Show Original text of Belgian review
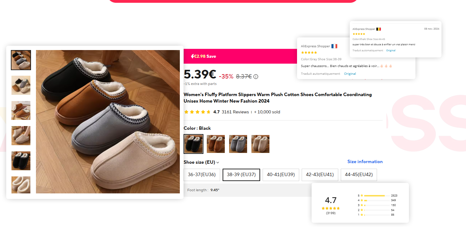Viewport: 466px width, 245px height. (x=391, y=50)
